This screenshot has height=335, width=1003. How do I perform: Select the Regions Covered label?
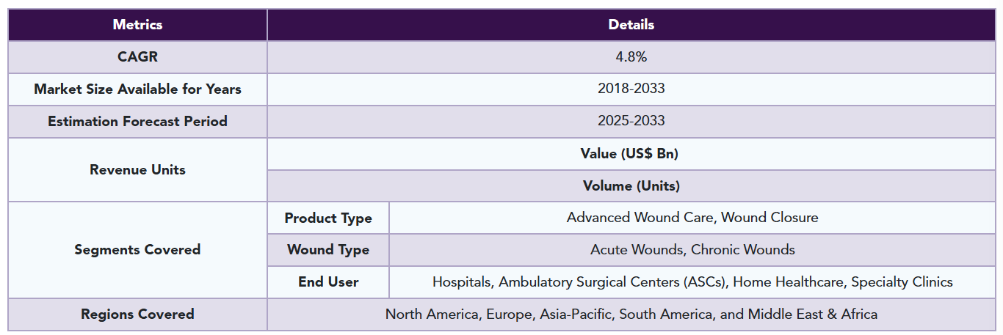click(137, 314)
